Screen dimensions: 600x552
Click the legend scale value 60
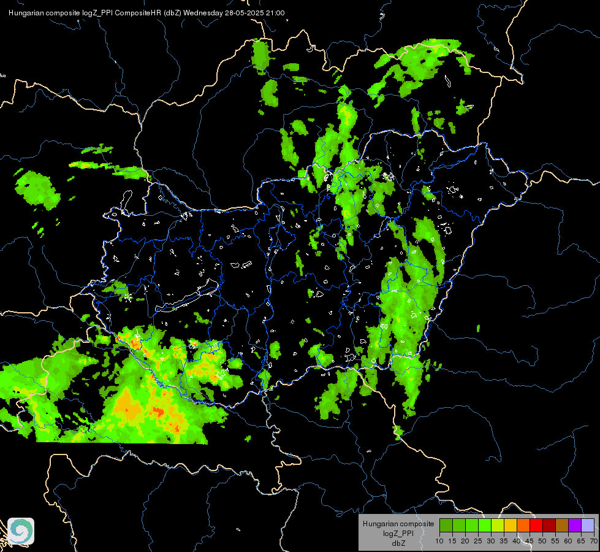tap(568, 541)
